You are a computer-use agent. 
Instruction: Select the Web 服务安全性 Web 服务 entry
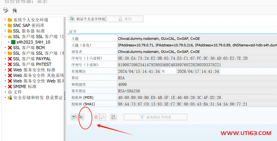38,81
